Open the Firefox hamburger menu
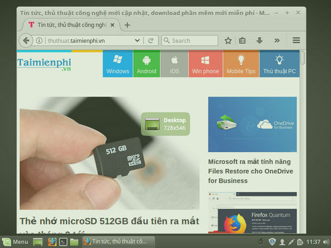The width and height of the screenshot is (331, 248). [296, 40]
